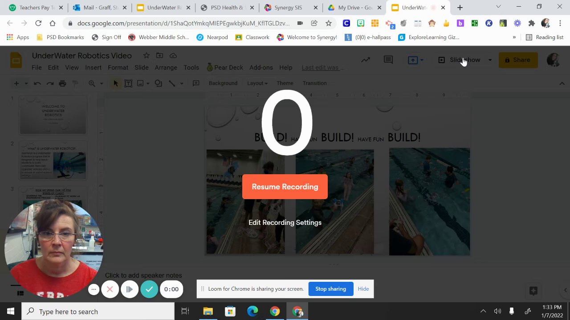The width and height of the screenshot is (570, 320).
Task: Open the Reading list
Action: [x=545, y=37]
